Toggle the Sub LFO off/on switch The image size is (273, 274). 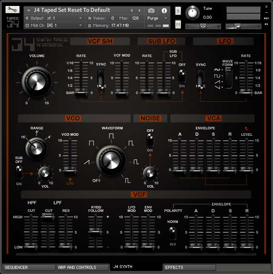[182, 75]
